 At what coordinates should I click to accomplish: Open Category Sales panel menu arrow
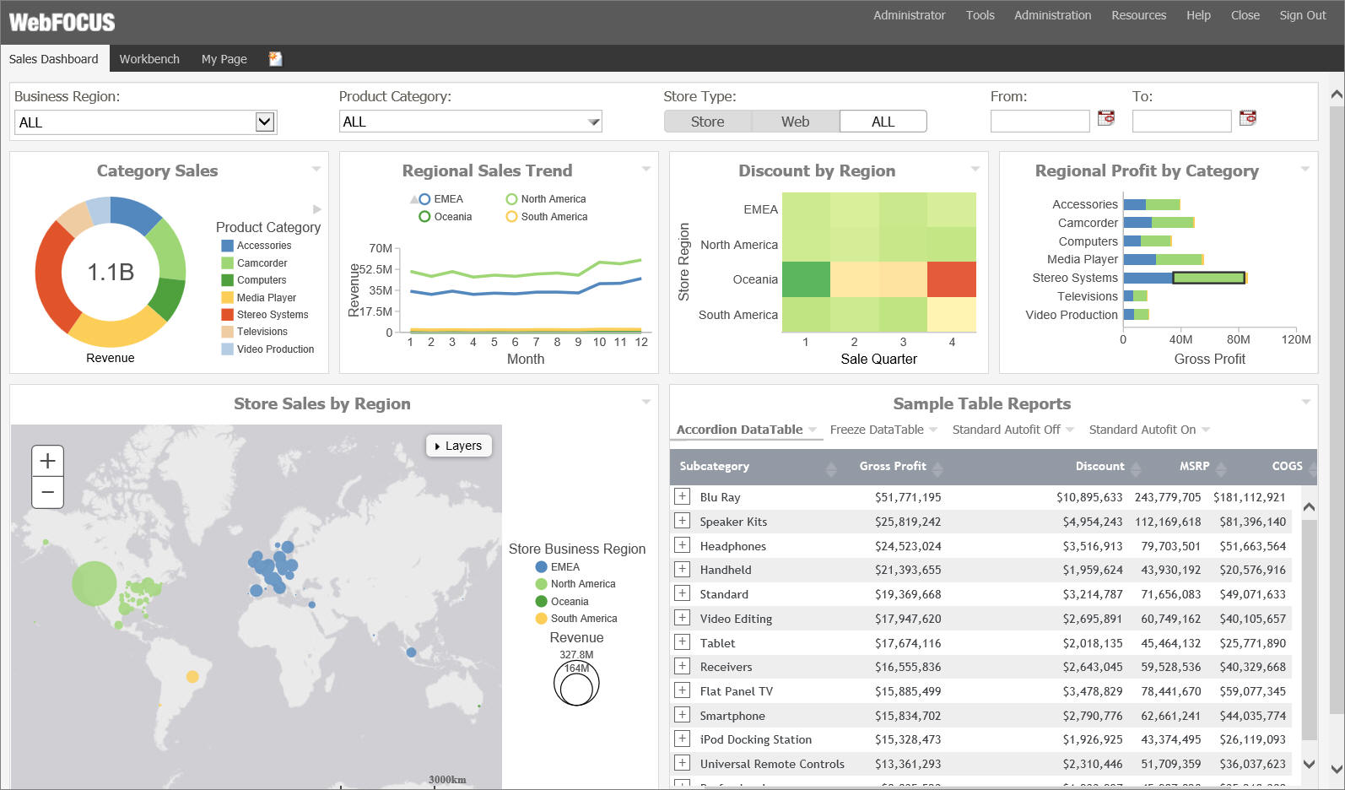[x=316, y=169]
